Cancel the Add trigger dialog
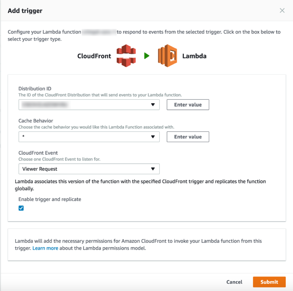The height and width of the screenshot is (291, 293). 234,282
